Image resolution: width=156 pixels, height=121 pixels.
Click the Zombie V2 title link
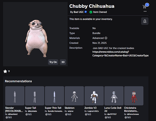91,108
